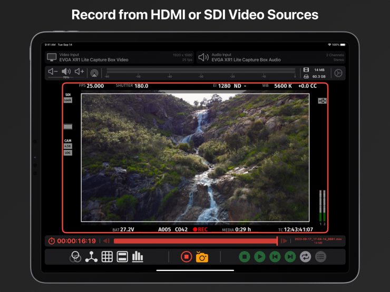The height and width of the screenshot is (292, 390).
Task: Capture a snapshot with the camera icon
Action: tap(202, 257)
